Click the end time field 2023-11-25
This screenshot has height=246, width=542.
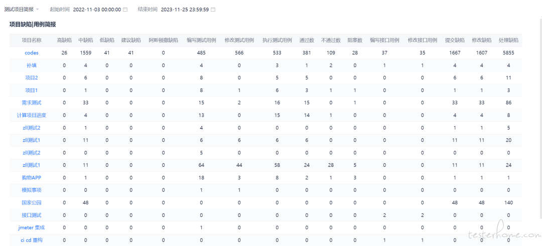185,10
